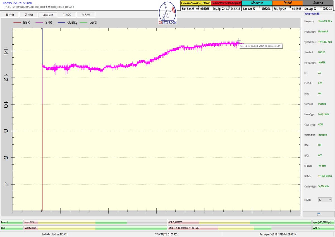Open the TSA (OK) tab
335x237 pixels.
[x=67, y=14]
